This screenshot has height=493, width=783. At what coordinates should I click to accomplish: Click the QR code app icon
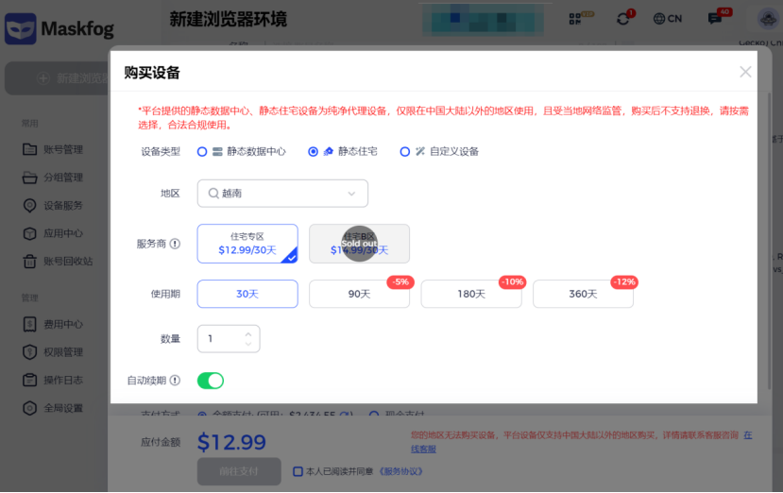click(575, 19)
